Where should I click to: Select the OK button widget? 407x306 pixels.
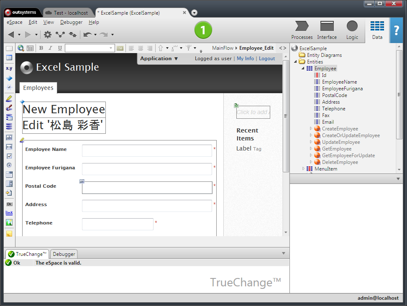pos(9,204)
